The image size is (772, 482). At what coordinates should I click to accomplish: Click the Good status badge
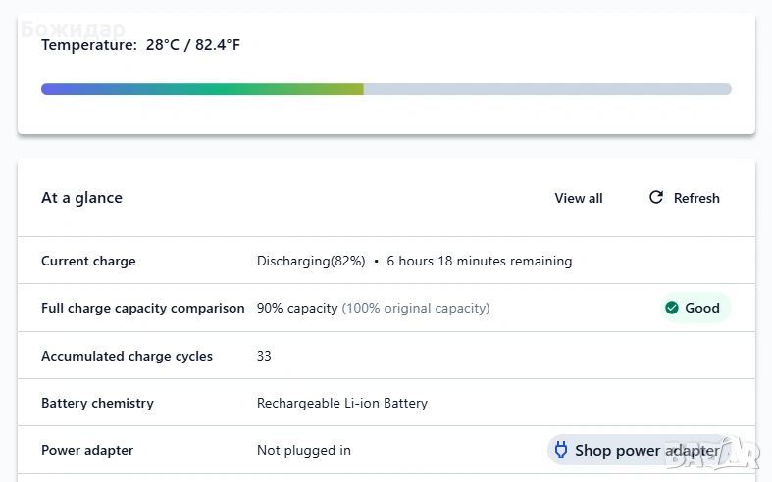(x=695, y=308)
